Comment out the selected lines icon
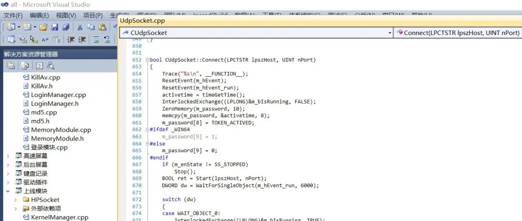522x221 pixels. 96,39
